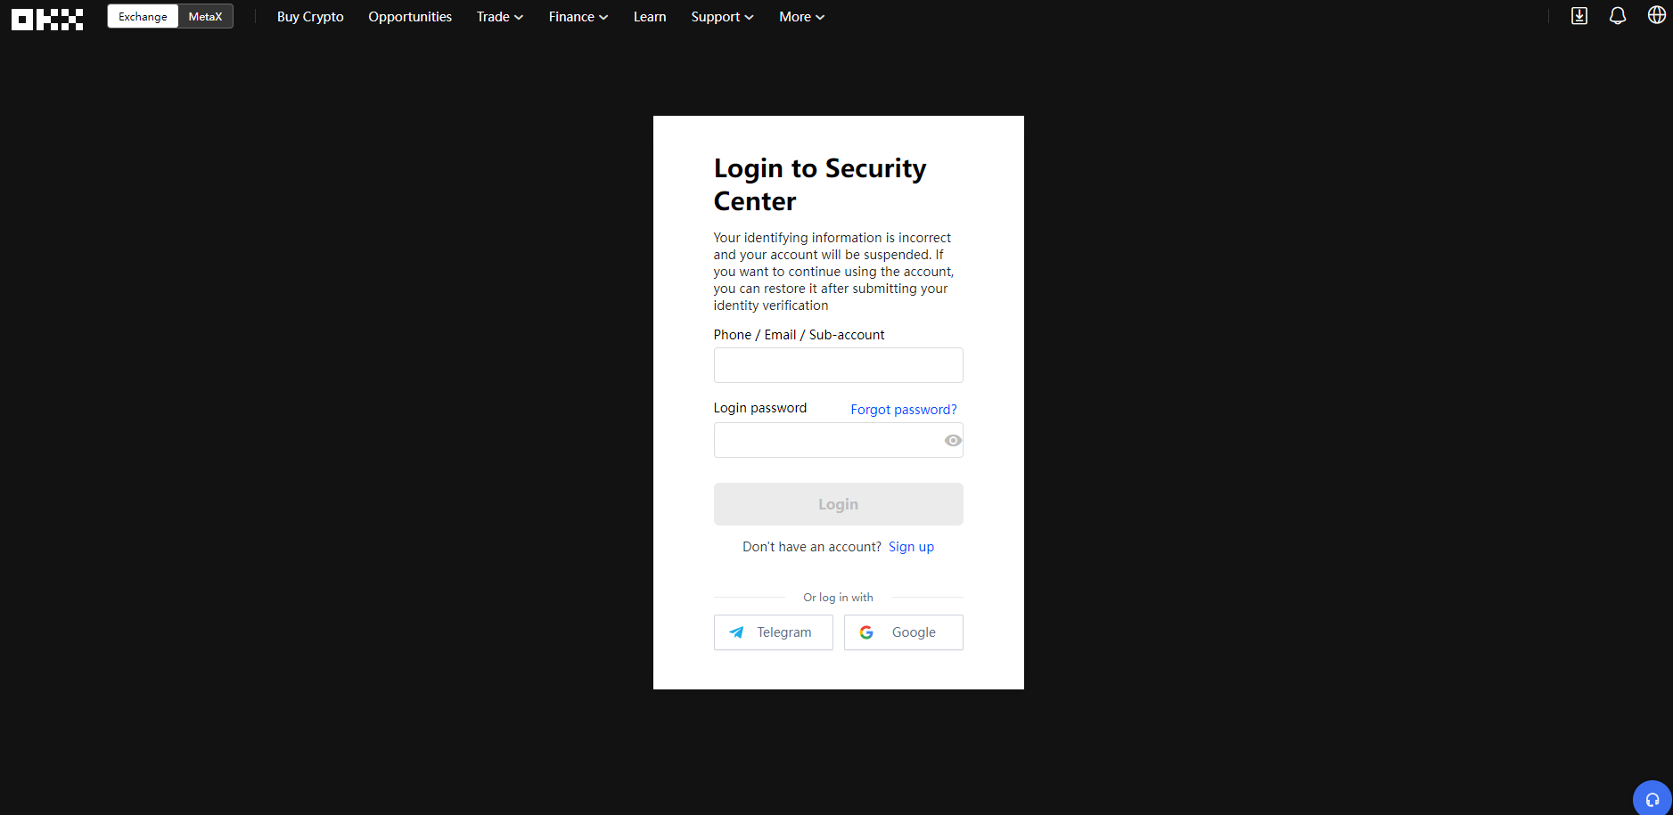
Task: Go to the Opportunities page
Action: tap(410, 17)
